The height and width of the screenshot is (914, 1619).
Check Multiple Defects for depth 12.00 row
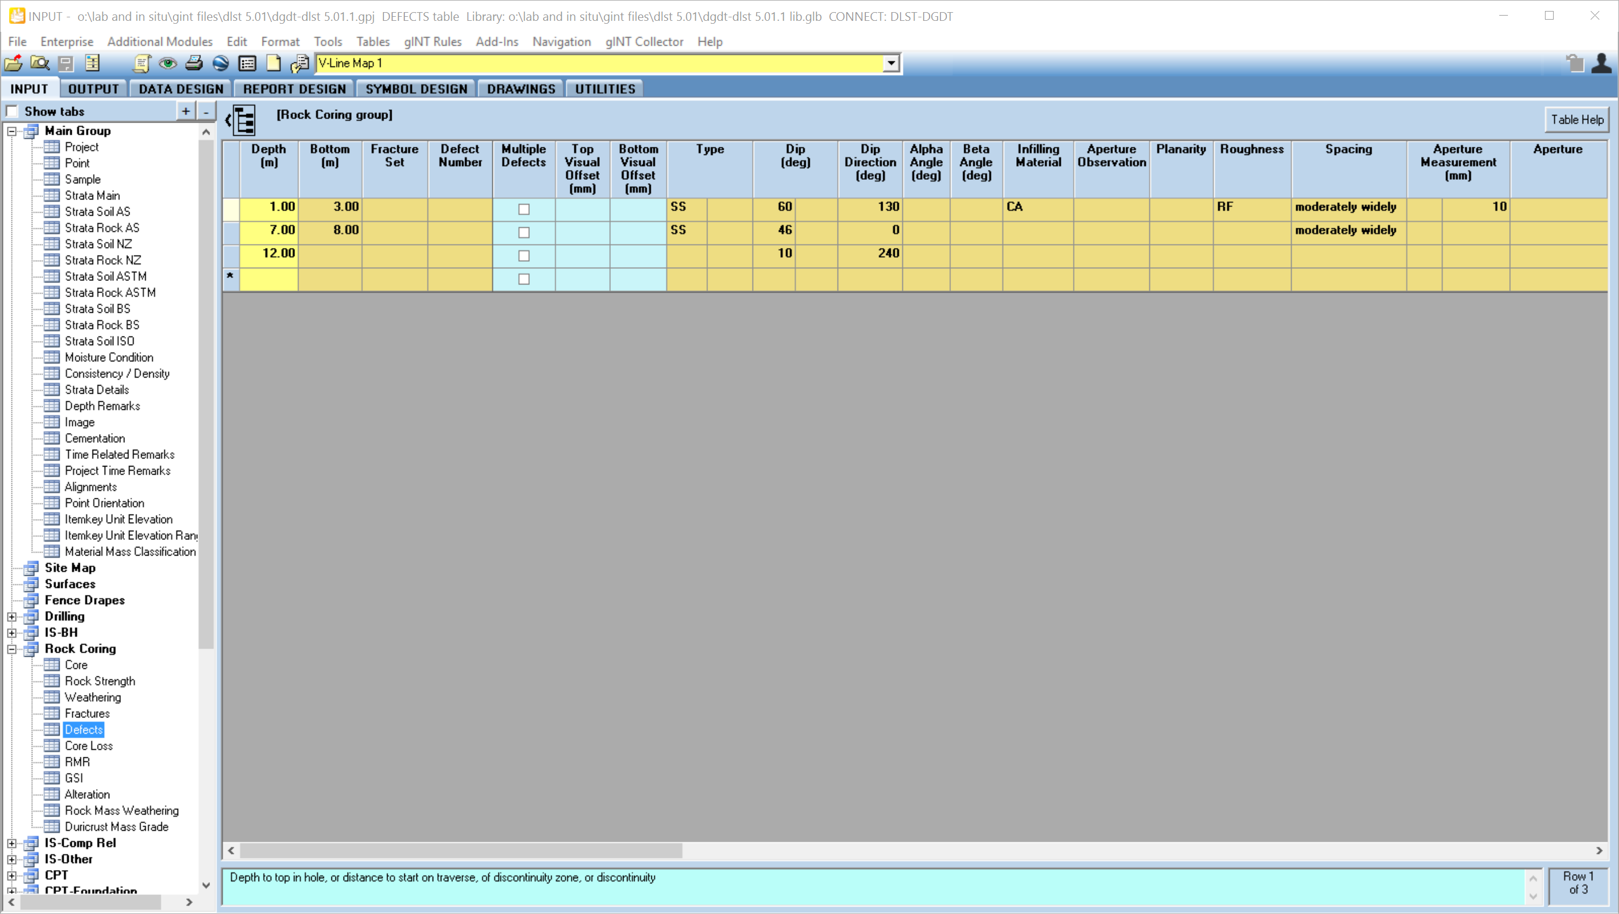[x=523, y=256]
